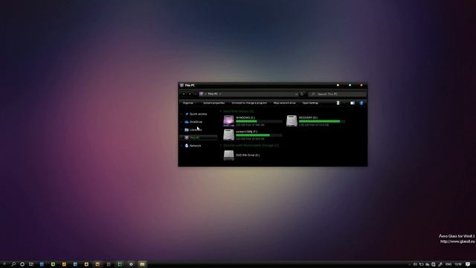Expand the Network tree node

click(181, 146)
